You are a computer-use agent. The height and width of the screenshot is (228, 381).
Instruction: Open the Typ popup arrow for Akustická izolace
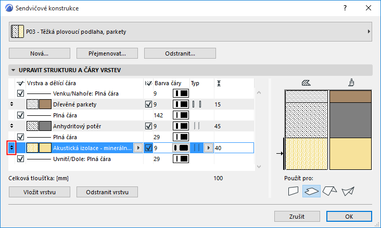tap(208, 147)
